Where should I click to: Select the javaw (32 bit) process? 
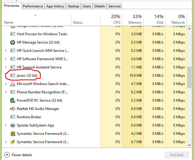click(27, 76)
